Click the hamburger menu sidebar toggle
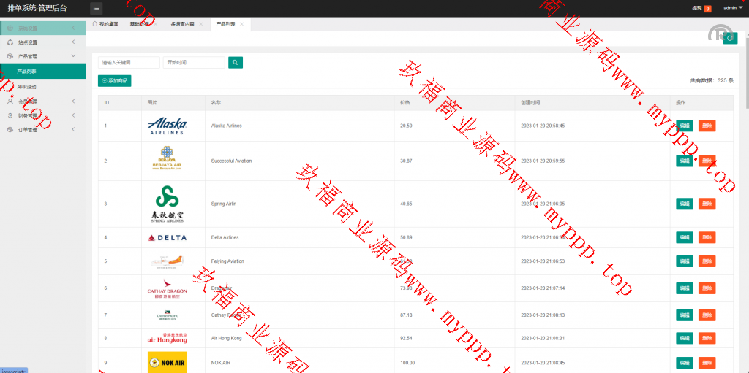749x373 pixels. [97, 8]
